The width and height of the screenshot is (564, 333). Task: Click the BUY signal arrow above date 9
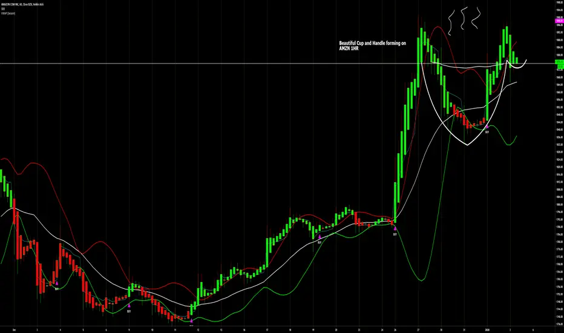129,306
